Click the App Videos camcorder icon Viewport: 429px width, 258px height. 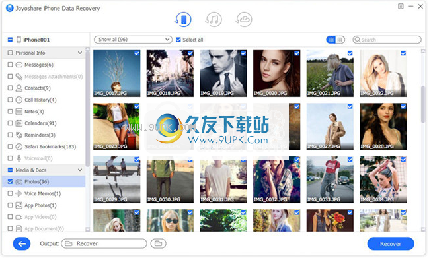[19, 217]
